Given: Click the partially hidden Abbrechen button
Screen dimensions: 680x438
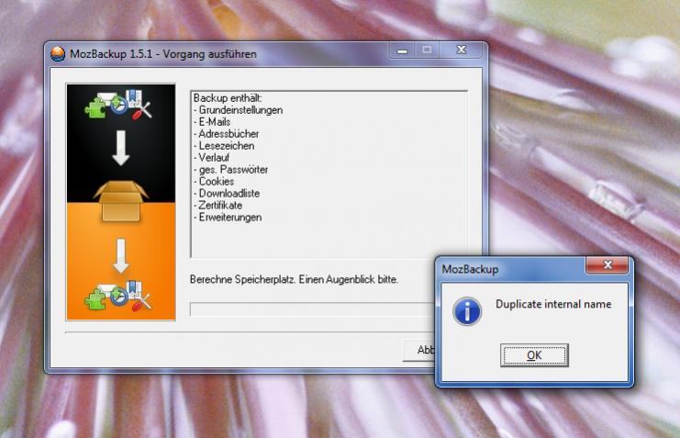Looking at the screenshot, I should tap(419, 350).
